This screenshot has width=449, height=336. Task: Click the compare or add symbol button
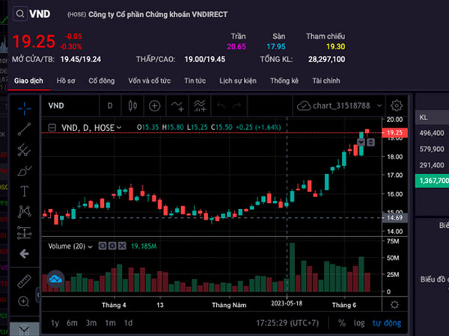pyautogui.click(x=155, y=106)
